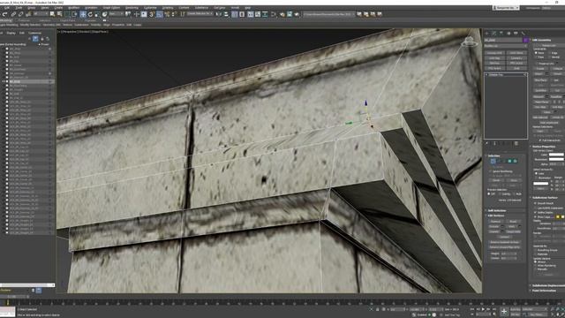Open the Modifiers menu
Screen dimensions: 565x318
[74, 8]
